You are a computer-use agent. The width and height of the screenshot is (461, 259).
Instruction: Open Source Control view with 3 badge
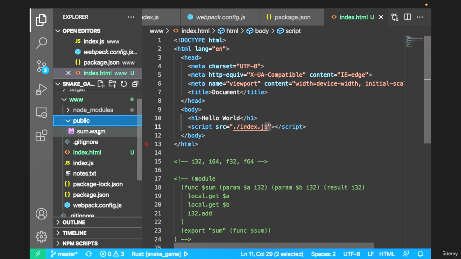(x=41, y=66)
